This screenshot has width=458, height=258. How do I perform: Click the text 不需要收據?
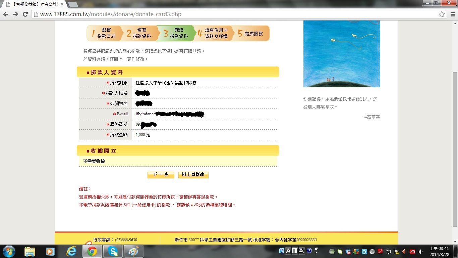point(94,161)
